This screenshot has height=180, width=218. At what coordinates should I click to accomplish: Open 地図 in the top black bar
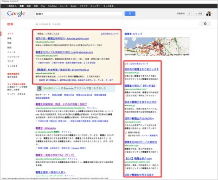pyautogui.click(x=36, y=6)
